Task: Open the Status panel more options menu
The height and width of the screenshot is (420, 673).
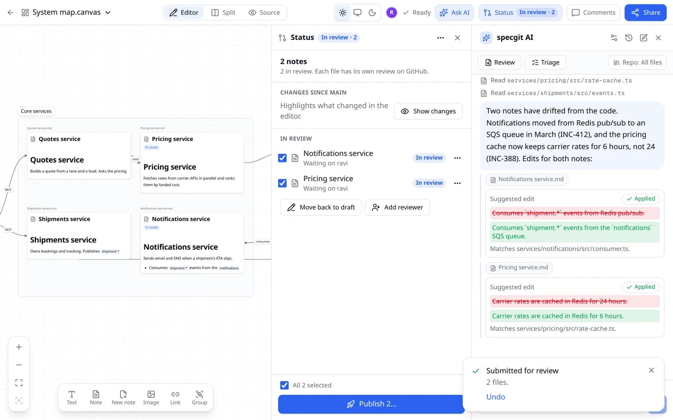Action: [440, 38]
